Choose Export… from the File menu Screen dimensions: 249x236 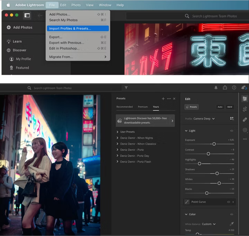pos(78,37)
